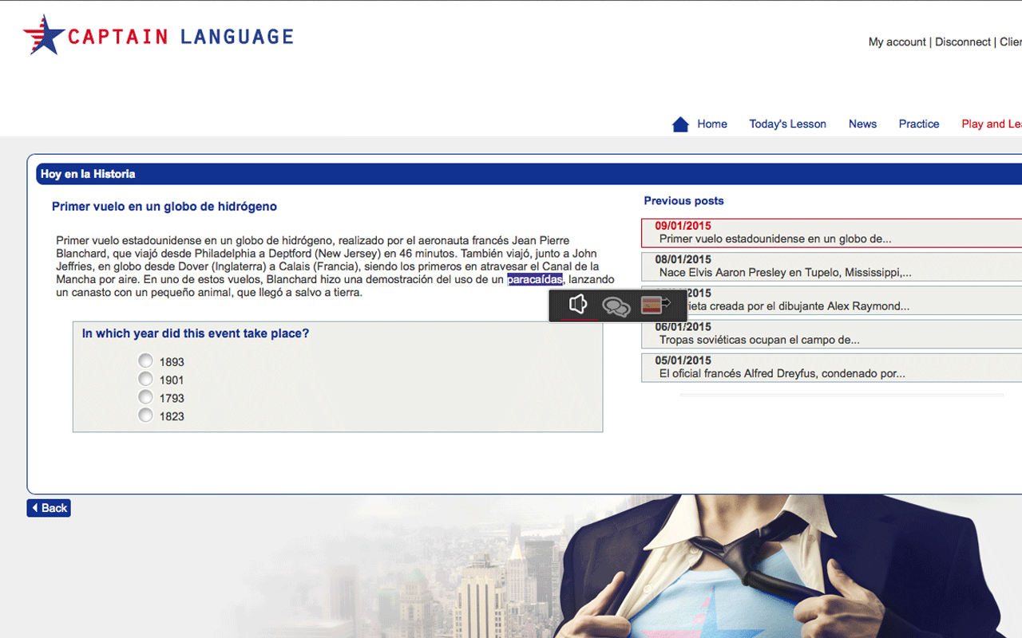Image resolution: width=1022 pixels, height=638 pixels.
Task: Click the blue Home house icon
Action: [680, 124]
